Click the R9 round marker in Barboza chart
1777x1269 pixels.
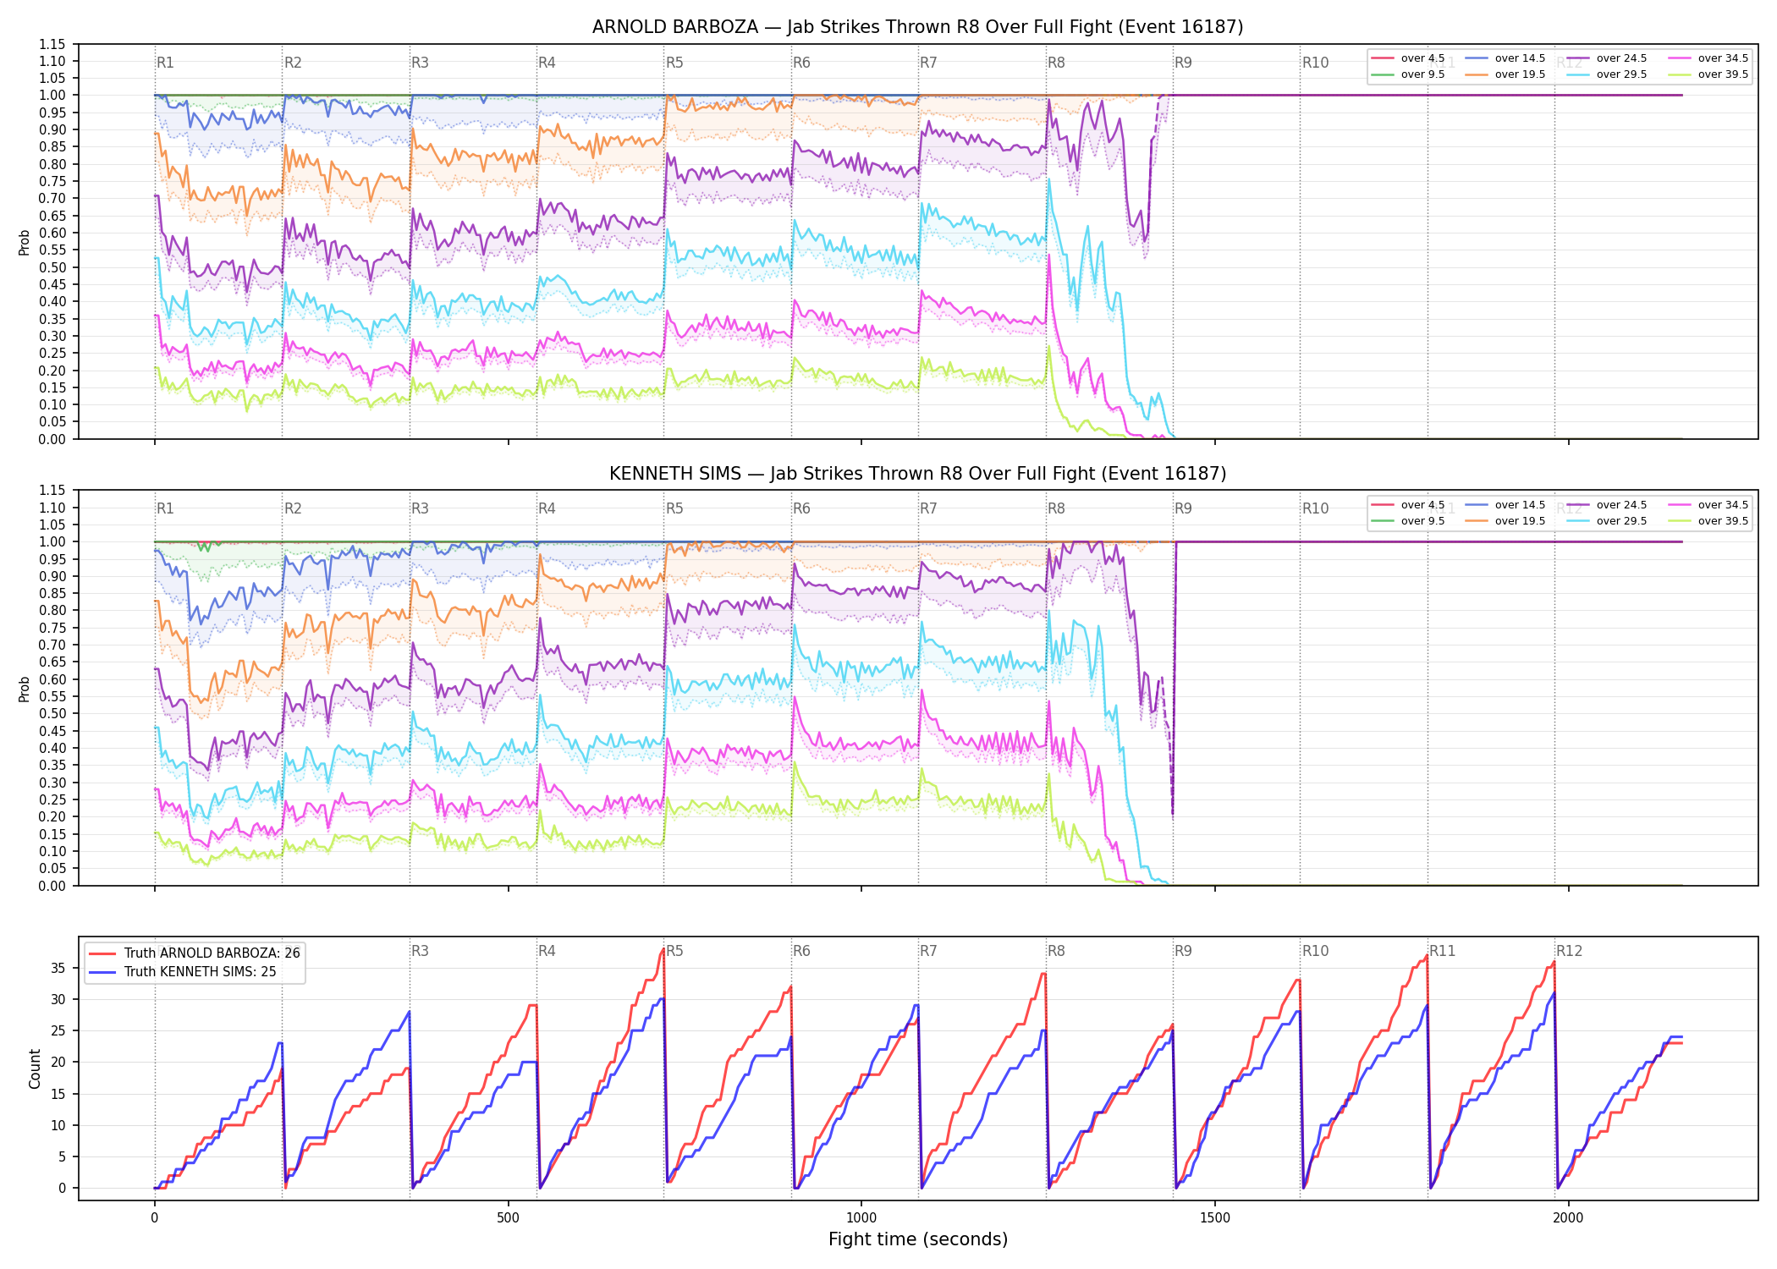1183,63
